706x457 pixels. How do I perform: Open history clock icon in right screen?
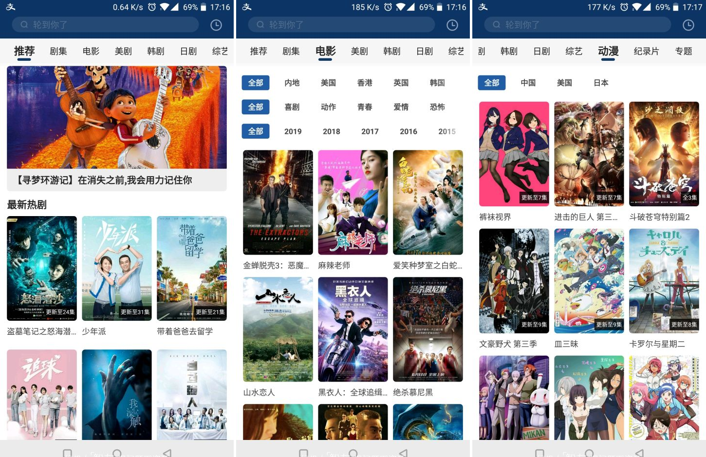coord(688,25)
